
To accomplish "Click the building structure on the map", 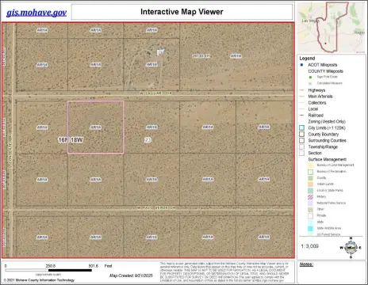I will (x=160, y=51).
